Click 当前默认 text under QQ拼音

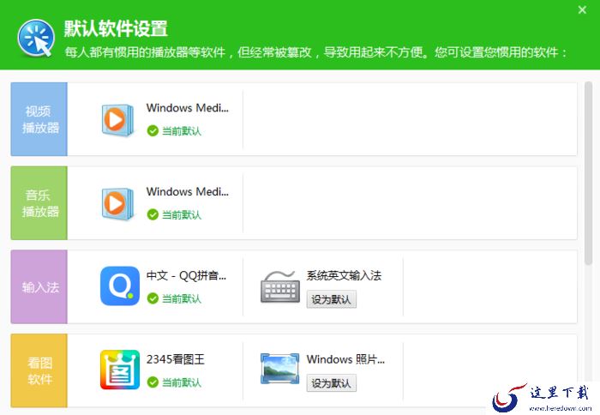[x=182, y=299]
